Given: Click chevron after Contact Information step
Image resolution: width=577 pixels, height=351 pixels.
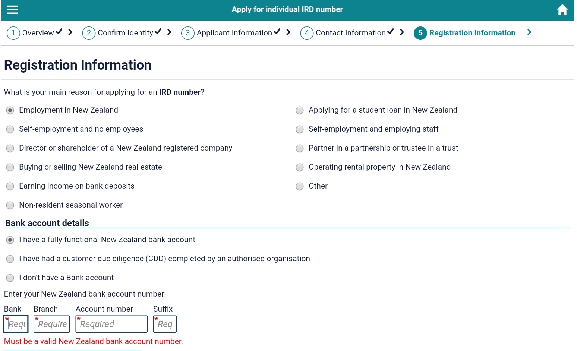Looking at the screenshot, I should [402, 32].
